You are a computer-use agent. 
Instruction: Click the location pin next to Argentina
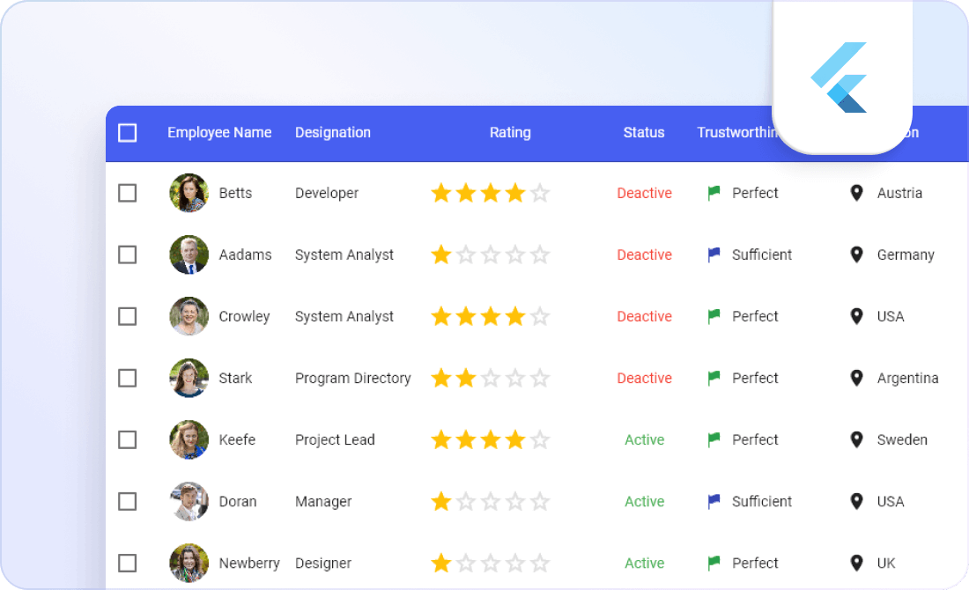[x=856, y=378]
